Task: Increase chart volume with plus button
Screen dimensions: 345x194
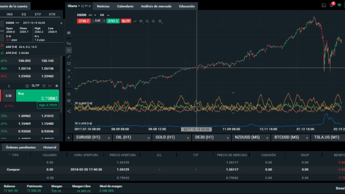Action: pos(104,21)
